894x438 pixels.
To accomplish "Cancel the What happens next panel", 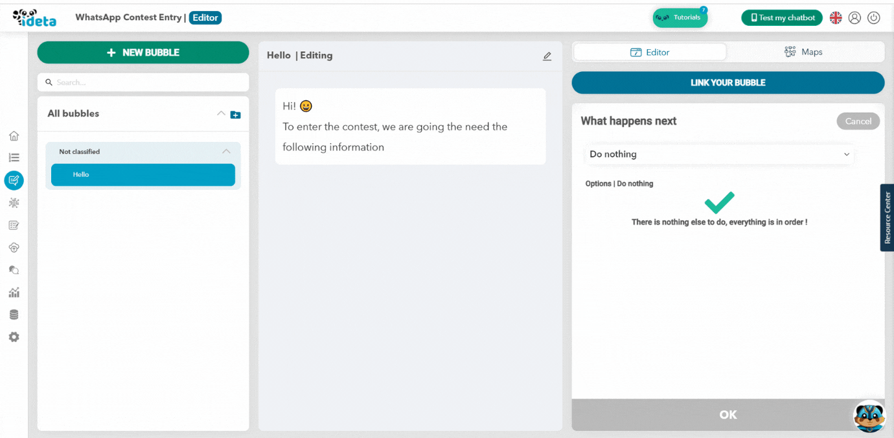I will point(858,121).
